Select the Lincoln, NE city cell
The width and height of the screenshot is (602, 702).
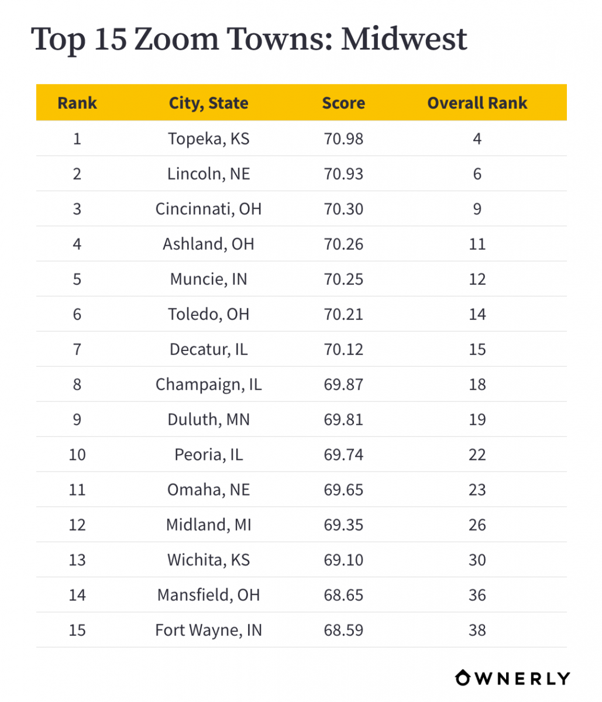click(209, 174)
